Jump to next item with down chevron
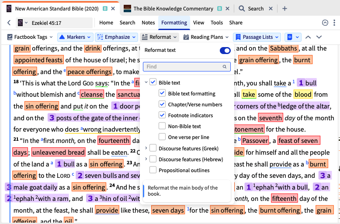 coord(319,37)
